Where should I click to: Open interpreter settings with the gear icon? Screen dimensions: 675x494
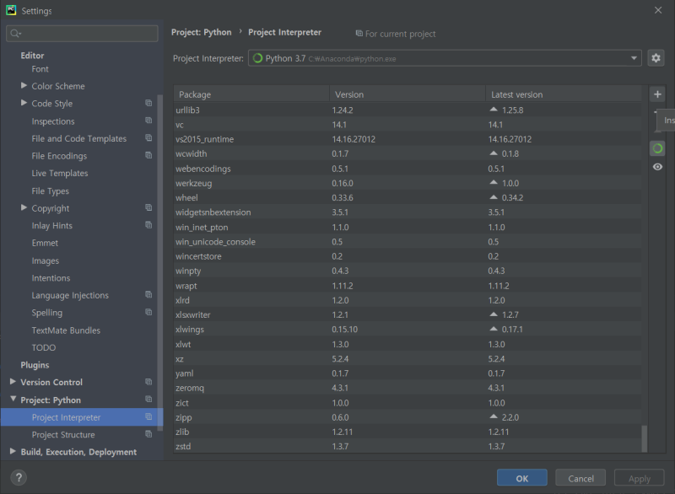click(656, 57)
